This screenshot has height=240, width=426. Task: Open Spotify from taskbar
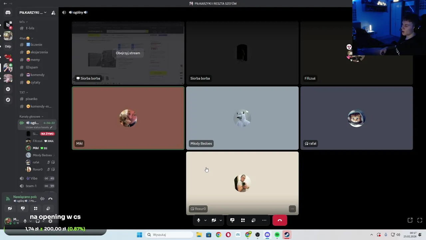coord(277,235)
